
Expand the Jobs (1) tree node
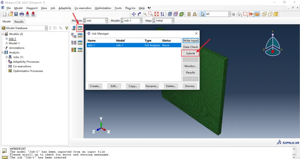pos(7,57)
